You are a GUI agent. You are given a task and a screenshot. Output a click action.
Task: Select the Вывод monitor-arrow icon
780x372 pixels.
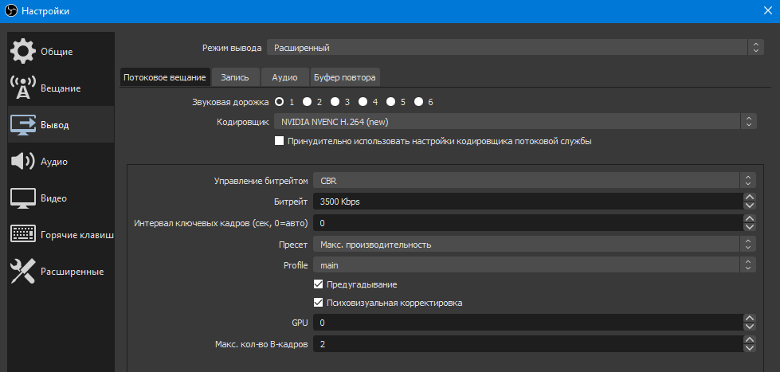23,125
